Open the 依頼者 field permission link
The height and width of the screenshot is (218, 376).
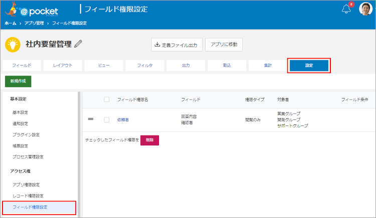tap(123, 120)
